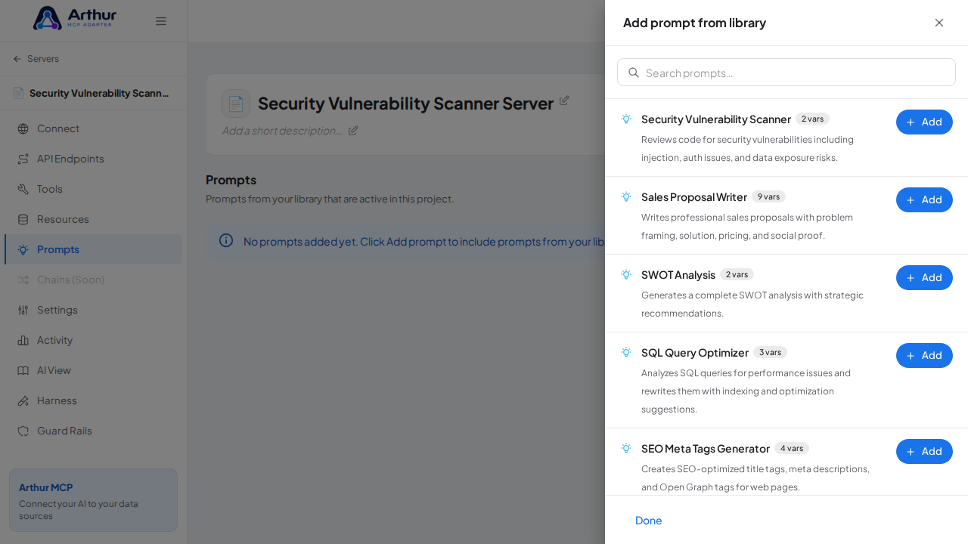The height and width of the screenshot is (544, 968).
Task: Add the SEO Meta Tags Generator prompt
Action: tap(924, 451)
